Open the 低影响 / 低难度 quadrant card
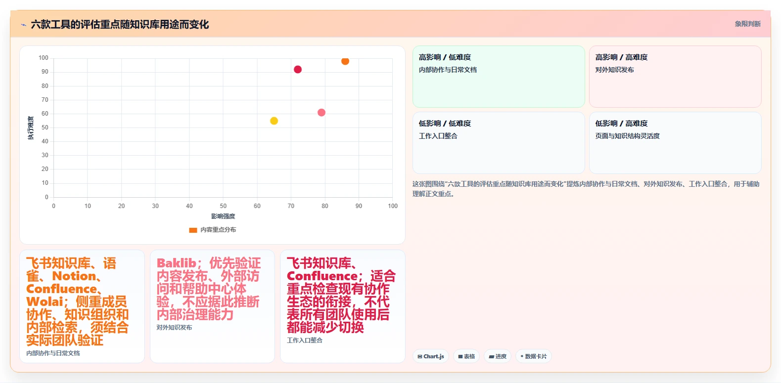781x383 pixels. coord(499,143)
